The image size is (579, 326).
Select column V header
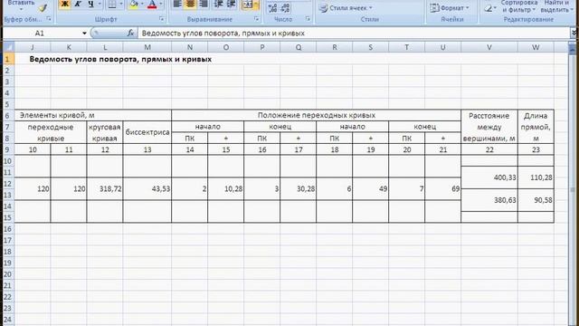point(489,47)
